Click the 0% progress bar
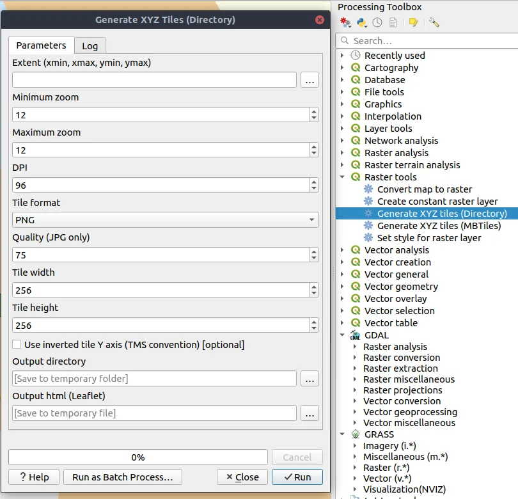518x499 pixels. [137, 457]
